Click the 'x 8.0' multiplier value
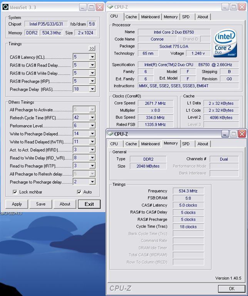248x296 pixels. [156, 110]
